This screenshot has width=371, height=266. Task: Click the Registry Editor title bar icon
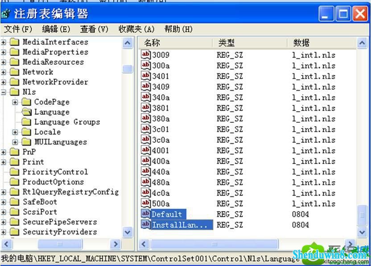pos(5,13)
